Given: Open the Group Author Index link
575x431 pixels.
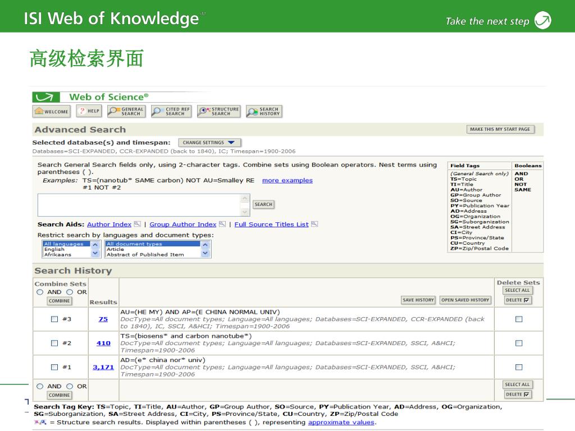Looking at the screenshot, I should (182, 224).
